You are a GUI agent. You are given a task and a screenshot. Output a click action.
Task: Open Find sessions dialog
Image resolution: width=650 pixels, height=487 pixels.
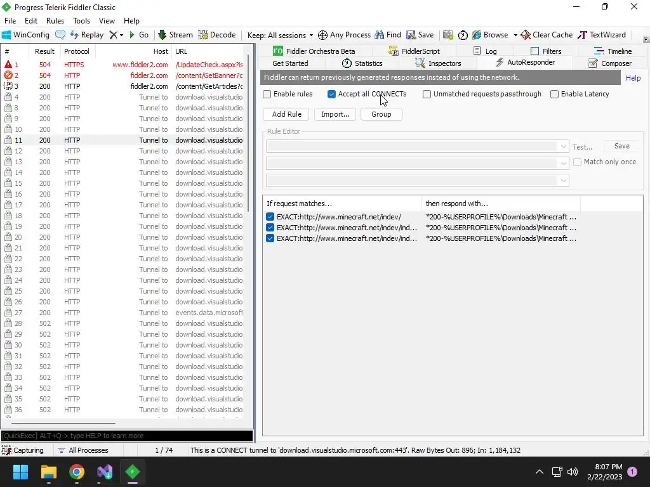pyautogui.click(x=388, y=35)
